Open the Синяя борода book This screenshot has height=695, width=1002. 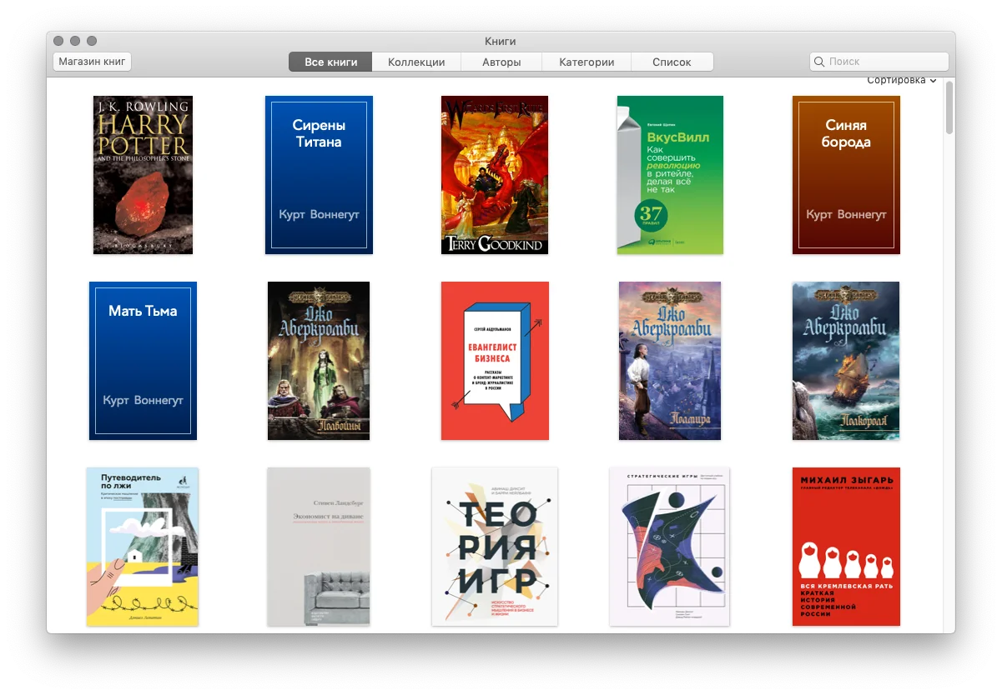tap(846, 175)
